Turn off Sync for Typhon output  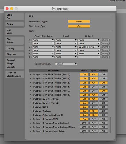[94, 111]
